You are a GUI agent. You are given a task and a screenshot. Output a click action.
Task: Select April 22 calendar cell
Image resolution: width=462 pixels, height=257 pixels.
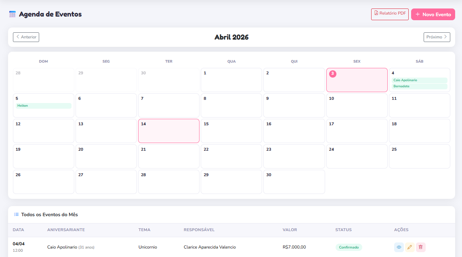(x=231, y=156)
